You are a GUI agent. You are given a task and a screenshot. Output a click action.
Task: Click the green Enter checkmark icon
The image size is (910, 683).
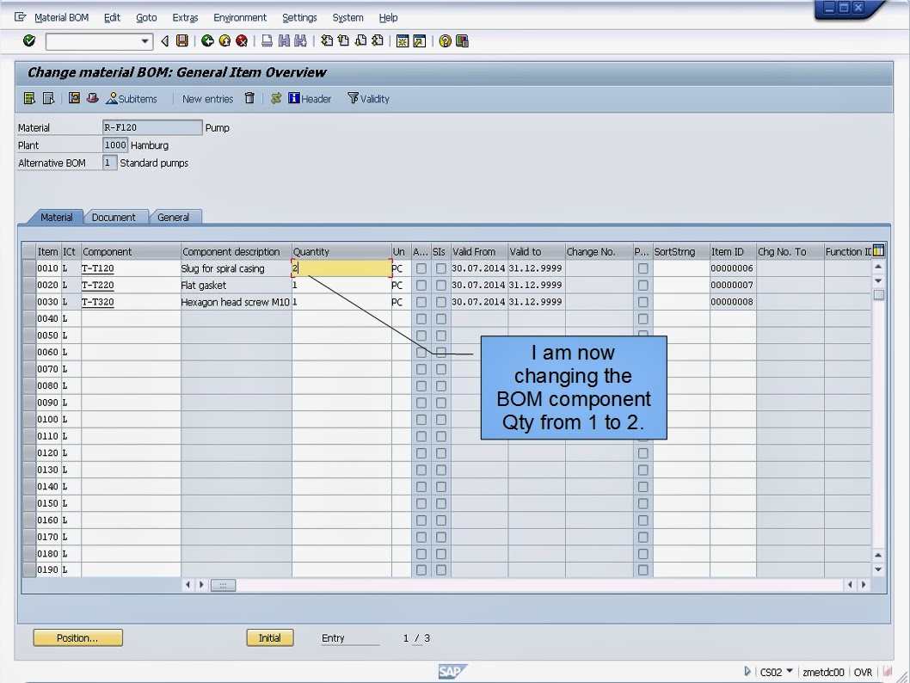point(29,40)
